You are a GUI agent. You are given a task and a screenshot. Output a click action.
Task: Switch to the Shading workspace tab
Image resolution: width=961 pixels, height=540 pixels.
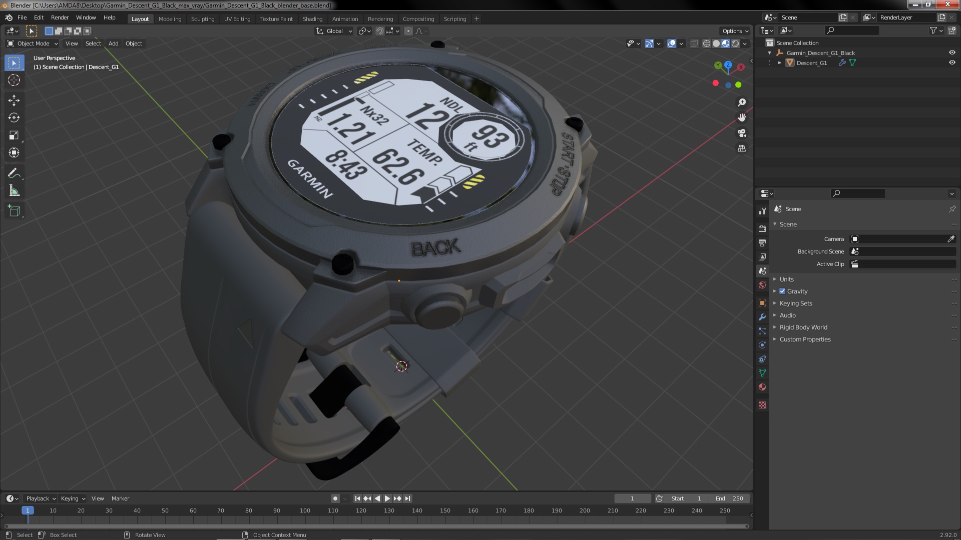[x=312, y=19]
